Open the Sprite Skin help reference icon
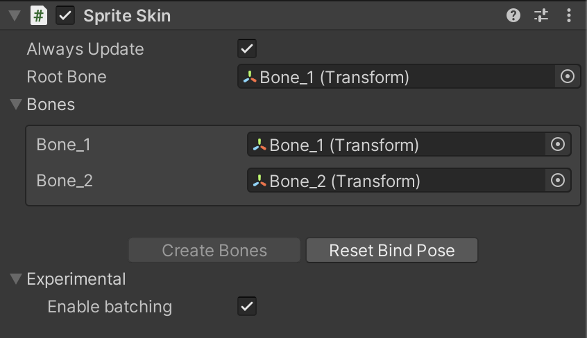 pyautogui.click(x=513, y=15)
